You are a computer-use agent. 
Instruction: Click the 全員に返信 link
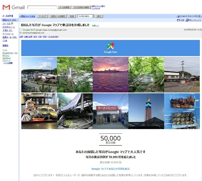click(x=28, y=37)
